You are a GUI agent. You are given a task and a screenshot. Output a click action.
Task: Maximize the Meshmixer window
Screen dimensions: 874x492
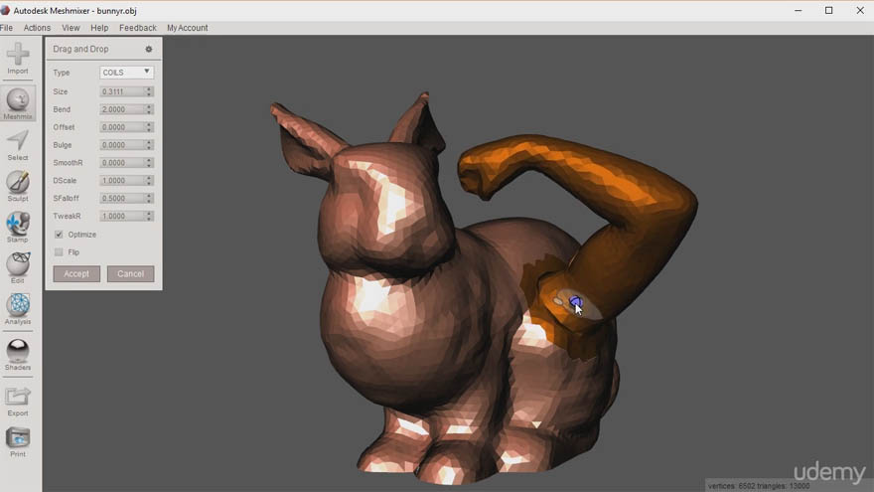(x=829, y=11)
